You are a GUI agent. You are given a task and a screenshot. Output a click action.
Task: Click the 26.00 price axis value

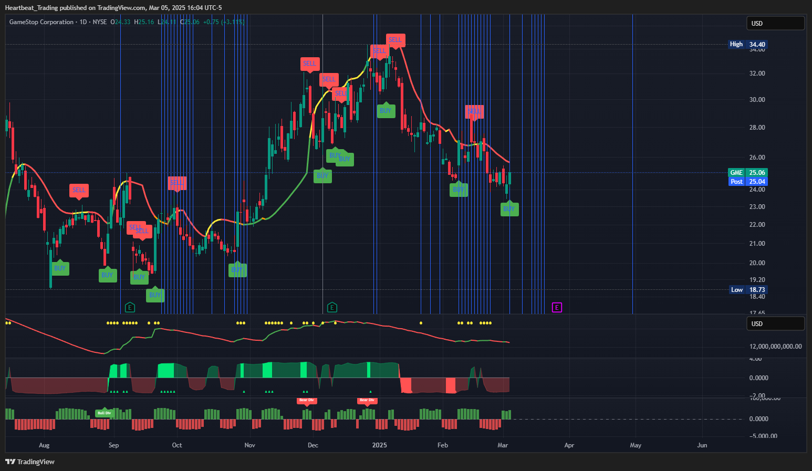coord(757,158)
